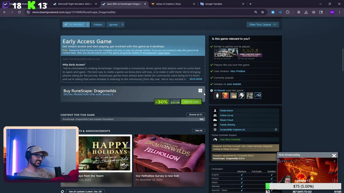Open Your Xbox Controller link
The height and width of the screenshot is (193, 344).
230,139
